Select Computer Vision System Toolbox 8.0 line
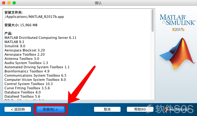Screen dimensions: 197x116 (x=35, y=80)
